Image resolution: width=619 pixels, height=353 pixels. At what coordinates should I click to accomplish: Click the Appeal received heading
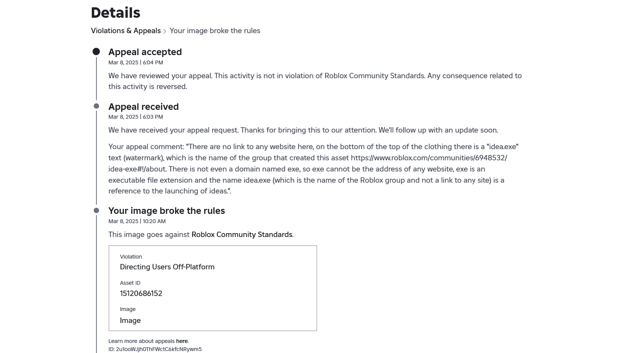[x=143, y=107]
